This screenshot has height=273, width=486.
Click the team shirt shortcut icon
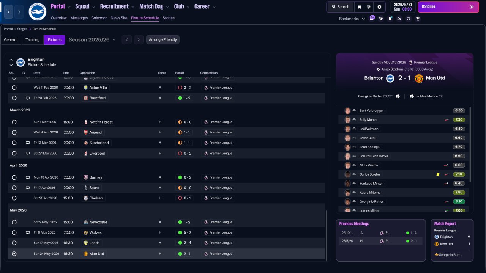381,19
